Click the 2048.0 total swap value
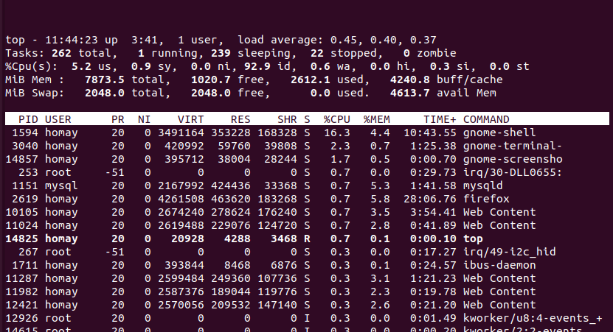613x332 pixels. pos(105,93)
